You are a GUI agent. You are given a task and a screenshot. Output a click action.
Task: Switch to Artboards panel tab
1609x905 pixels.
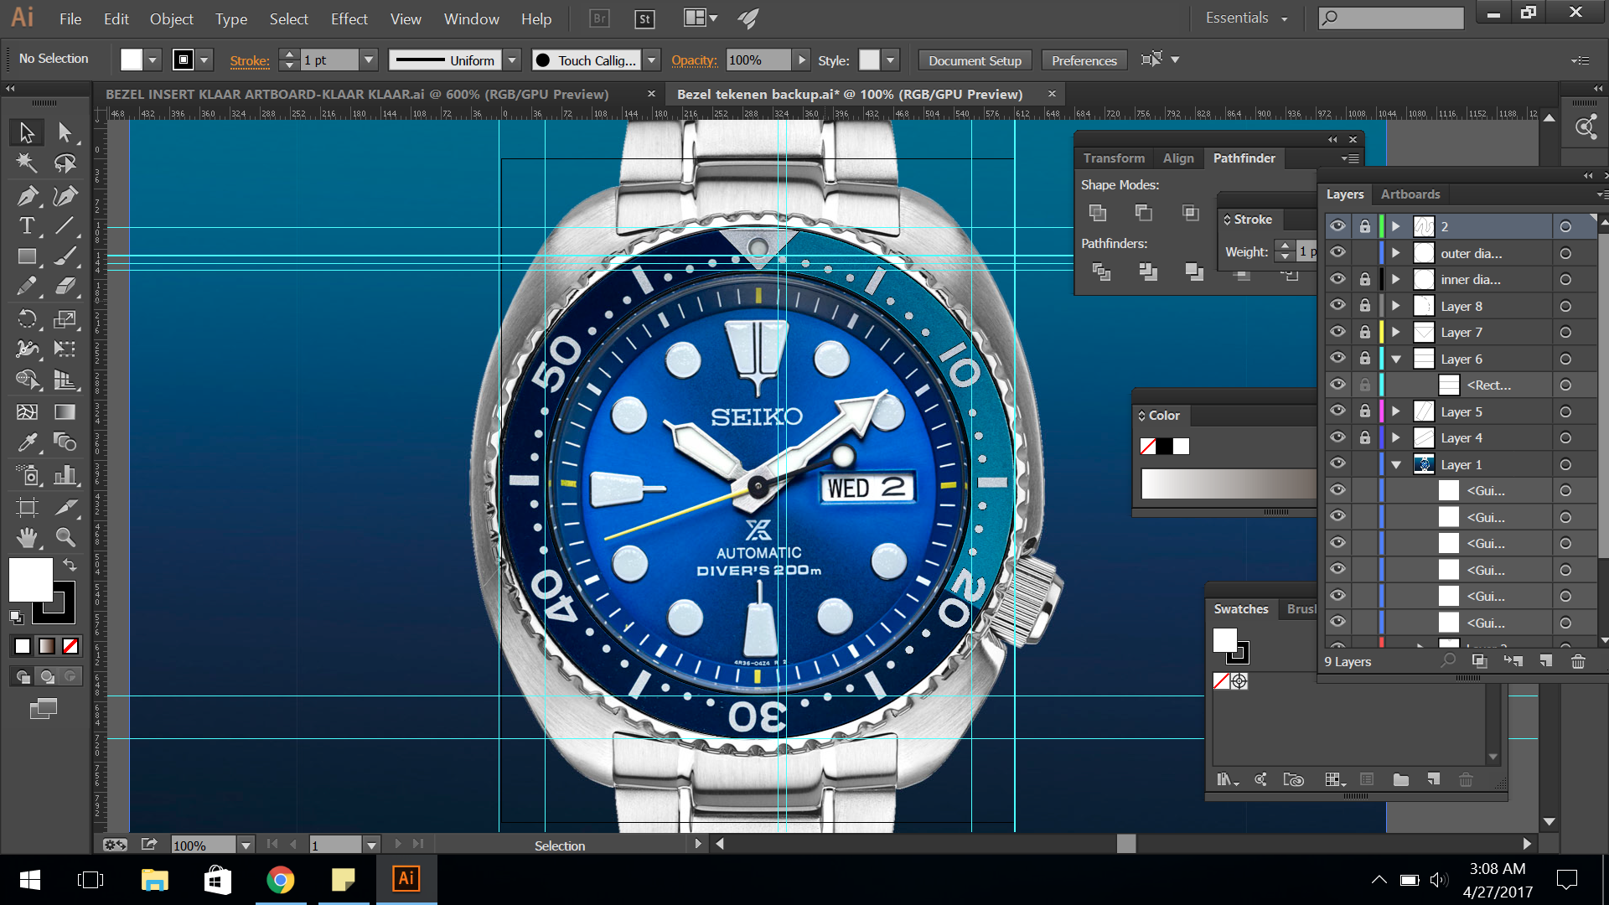[1410, 194]
